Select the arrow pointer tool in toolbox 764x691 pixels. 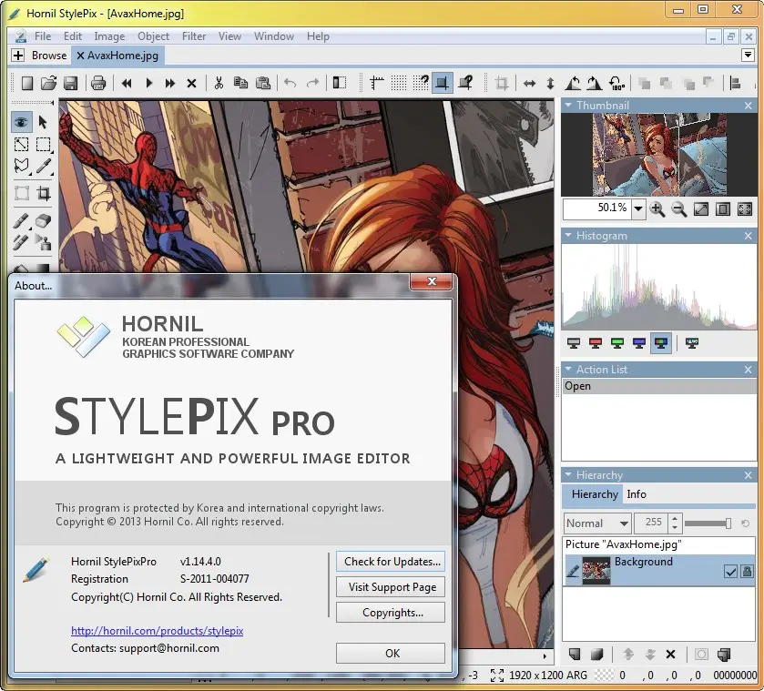[43, 122]
